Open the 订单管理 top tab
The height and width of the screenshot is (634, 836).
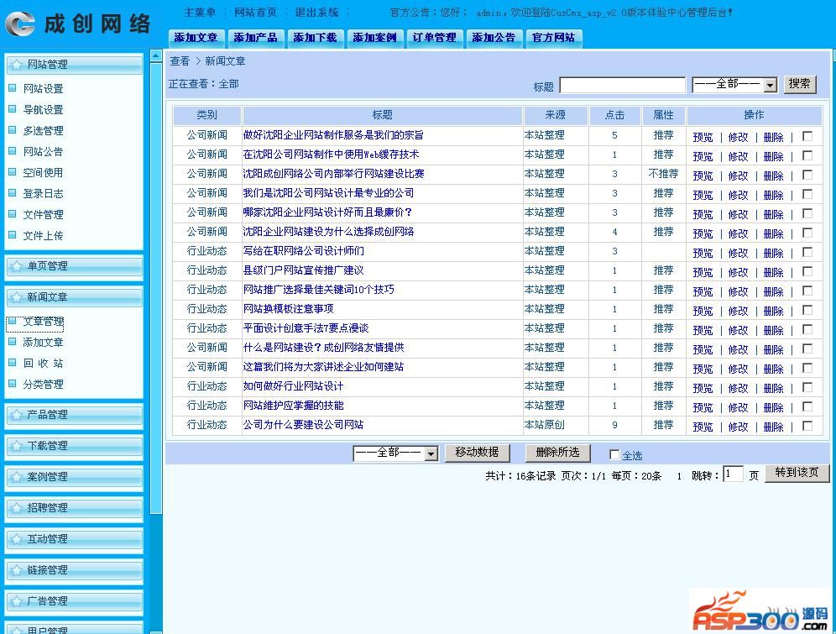[434, 38]
